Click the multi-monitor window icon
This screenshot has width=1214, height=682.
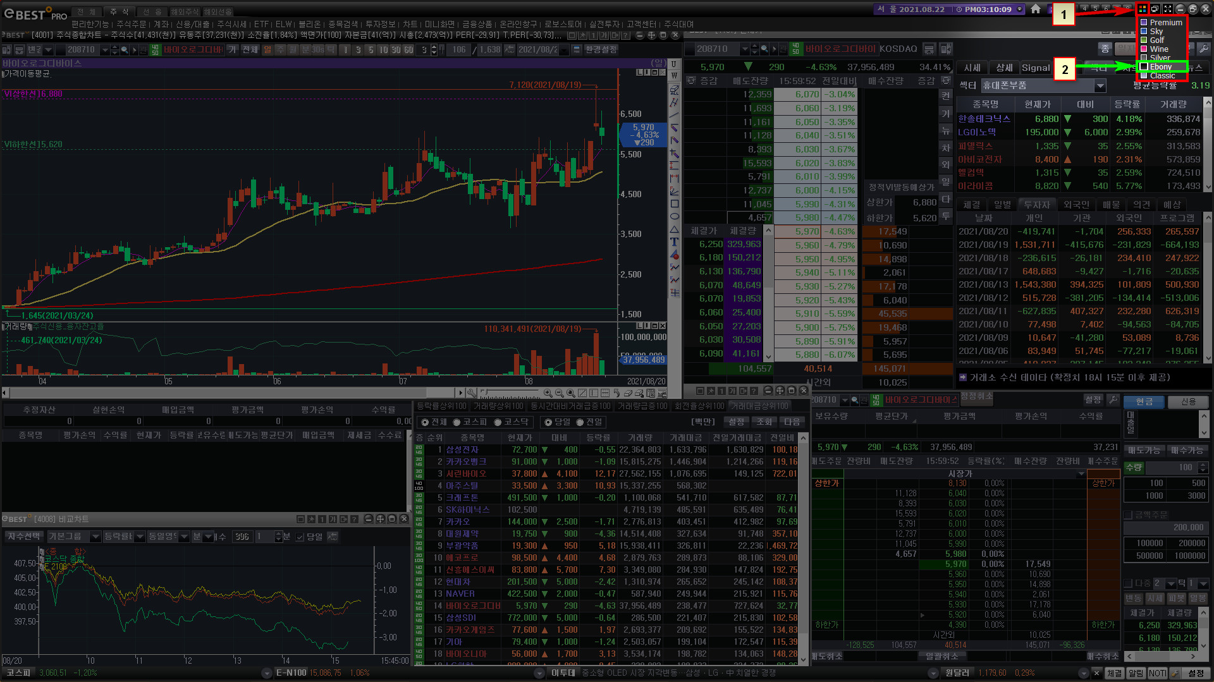pyautogui.click(x=1155, y=9)
